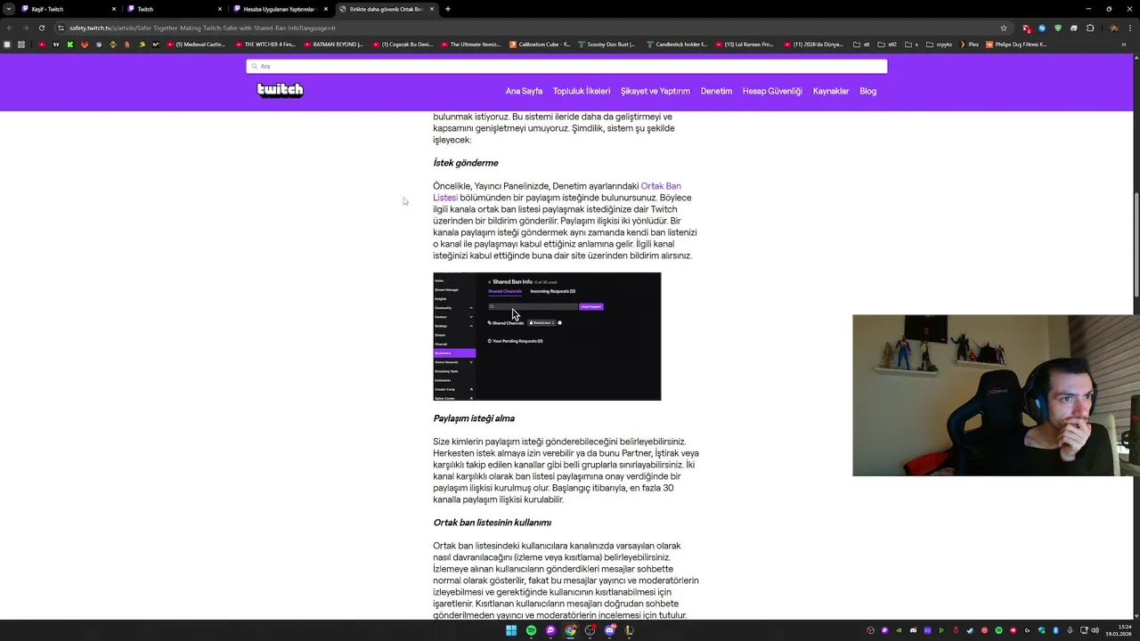Click the address bar URL

pyautogui.click(x=202, y=28)
